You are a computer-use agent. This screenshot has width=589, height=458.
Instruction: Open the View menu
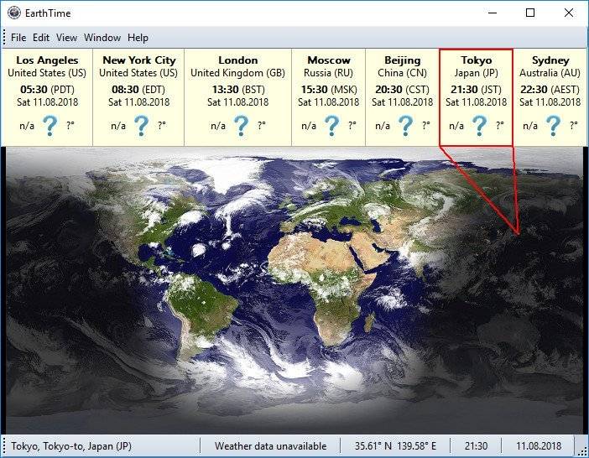point(66,38)
